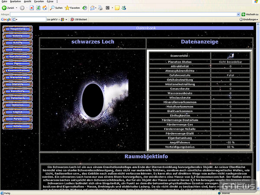
Task: Click the media history icon
Action: click(x=85, y=8)
